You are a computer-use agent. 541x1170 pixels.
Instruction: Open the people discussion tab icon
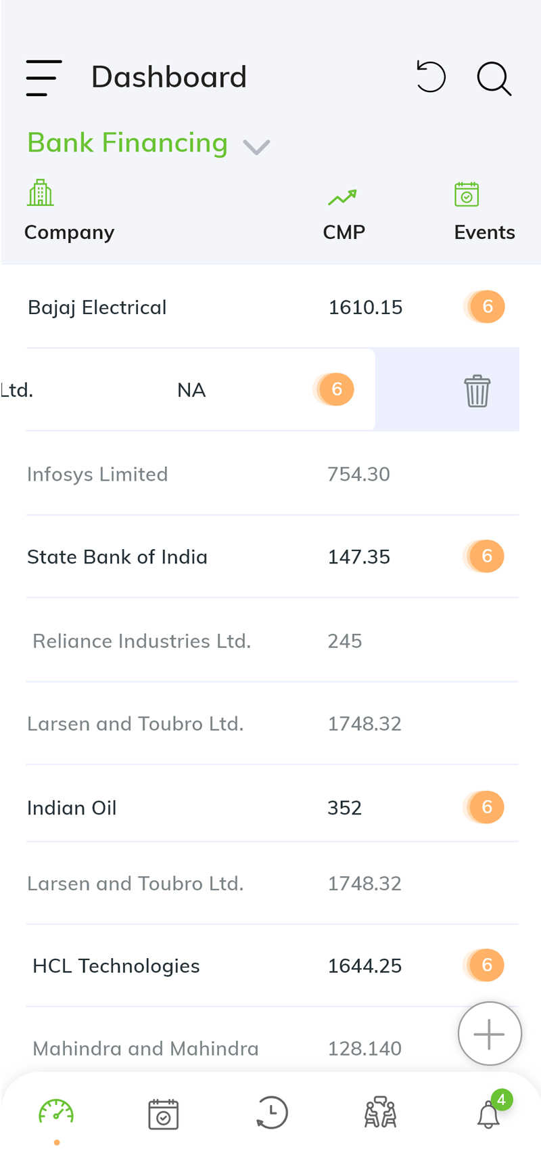[x=380, y=1112]
